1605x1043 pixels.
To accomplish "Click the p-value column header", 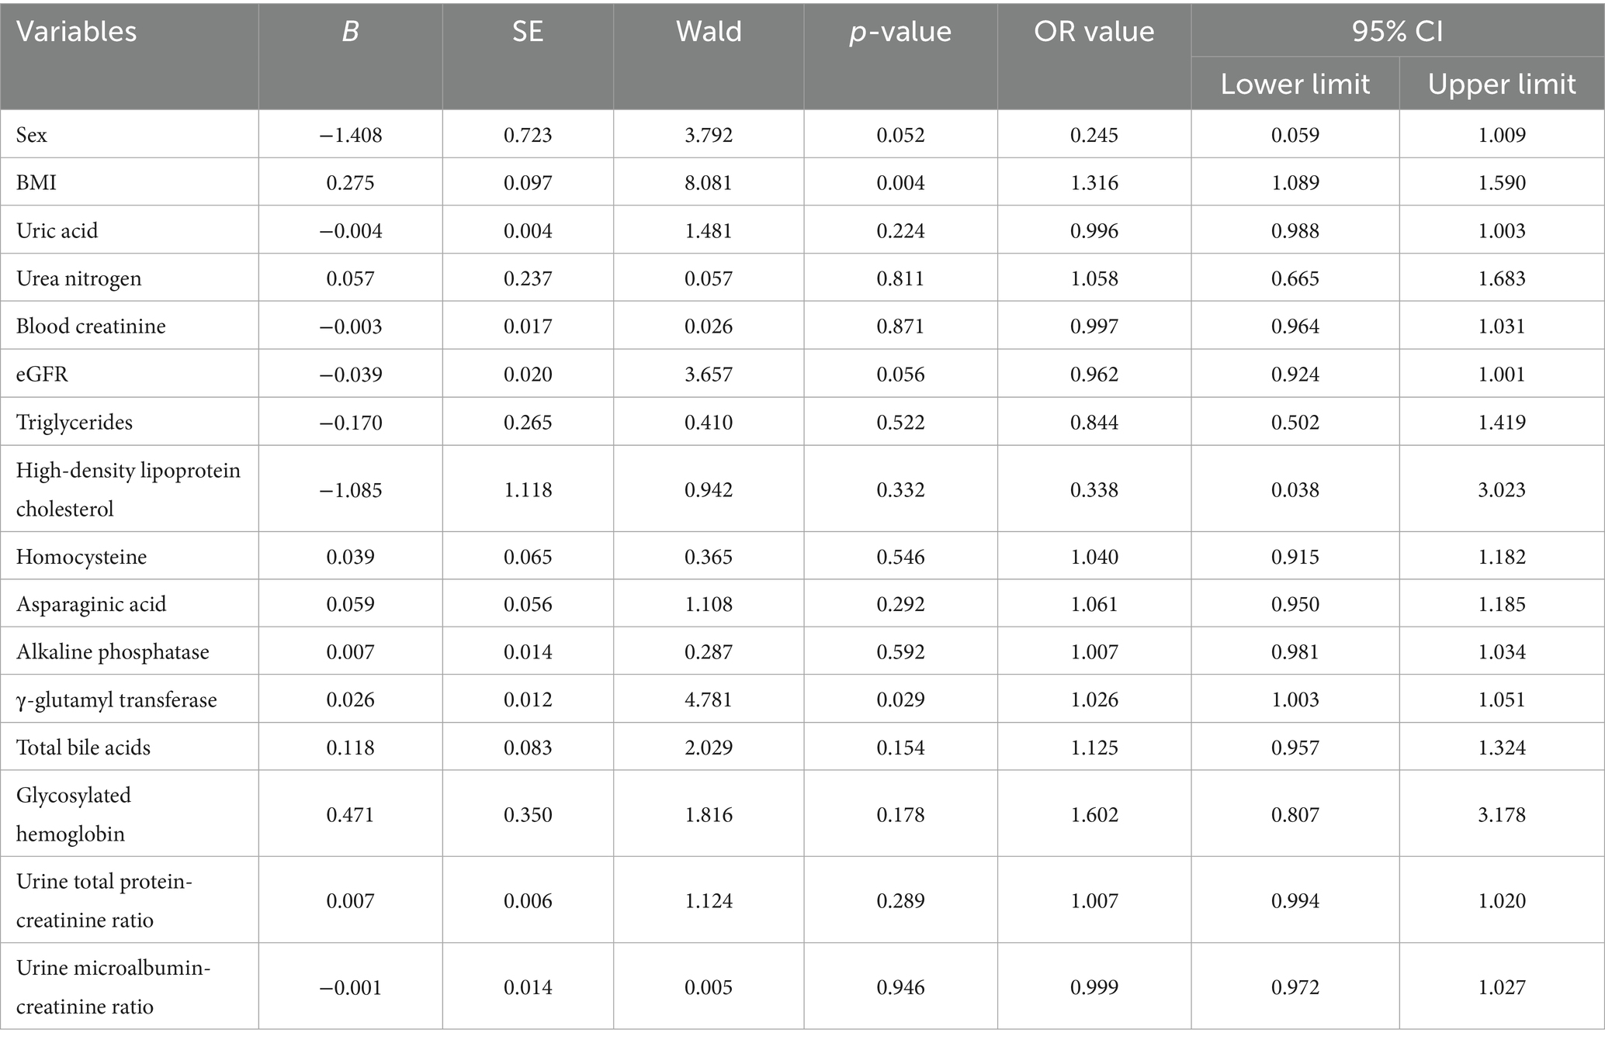I will coord(900,32).
